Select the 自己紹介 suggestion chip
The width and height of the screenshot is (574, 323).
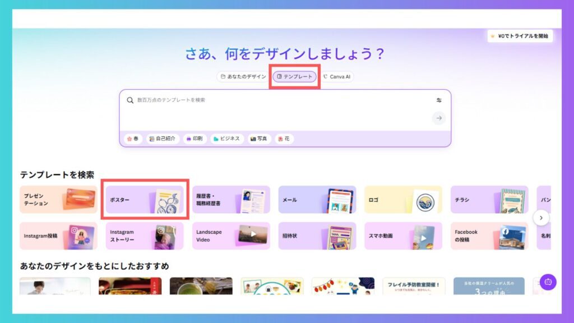point(163,139)
